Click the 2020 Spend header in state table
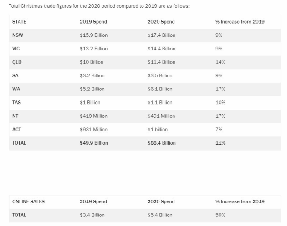Screen dimensions: 287x226 coord(161,22)
